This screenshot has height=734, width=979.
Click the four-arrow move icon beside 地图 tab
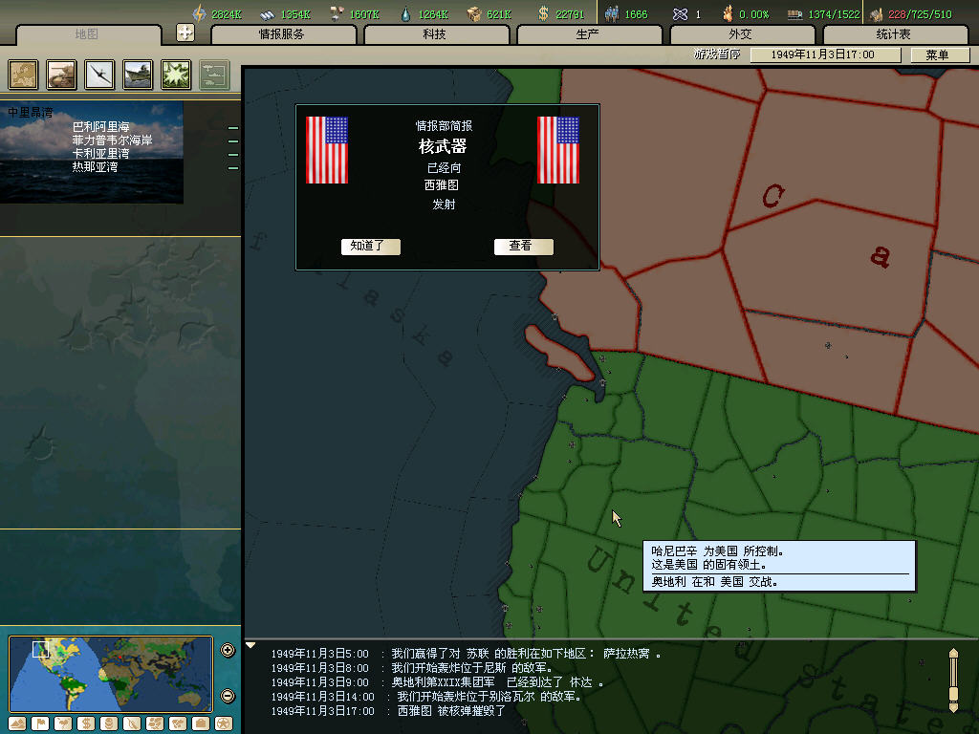(185, 32)
